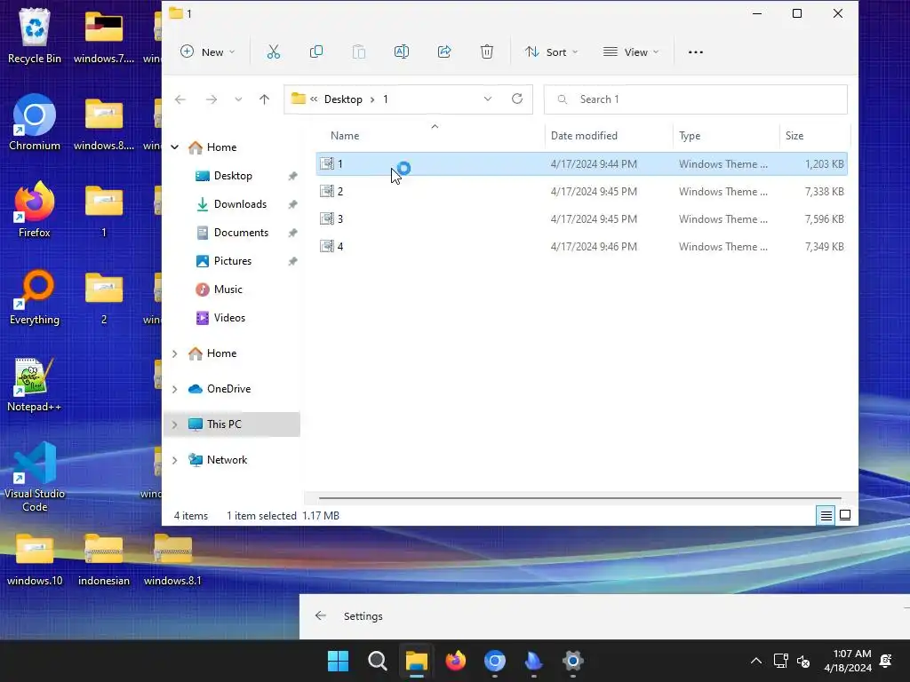Open the recent locations chevron
This screenshot has width=910, height=682.
pos(238,99)
